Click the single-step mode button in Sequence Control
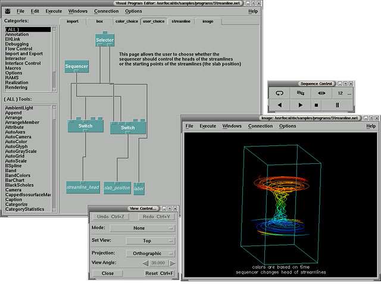Viewport: 381px width, 286px height. (x=321, y=94)
